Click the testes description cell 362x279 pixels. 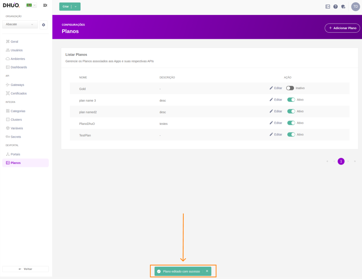(x=164, y=124)
